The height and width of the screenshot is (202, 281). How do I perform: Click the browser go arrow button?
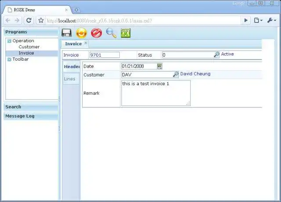[246, 21]
